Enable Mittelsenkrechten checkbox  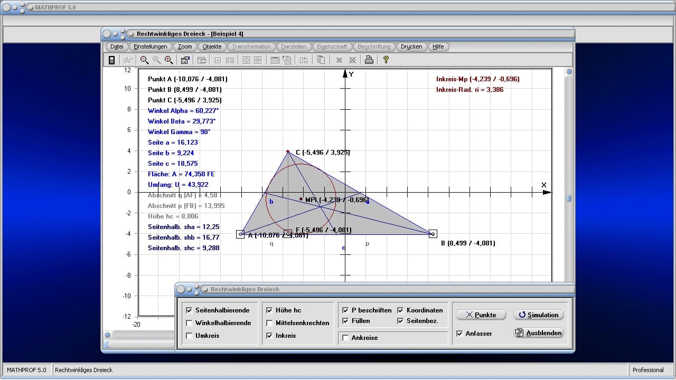[x=269, y=323]
